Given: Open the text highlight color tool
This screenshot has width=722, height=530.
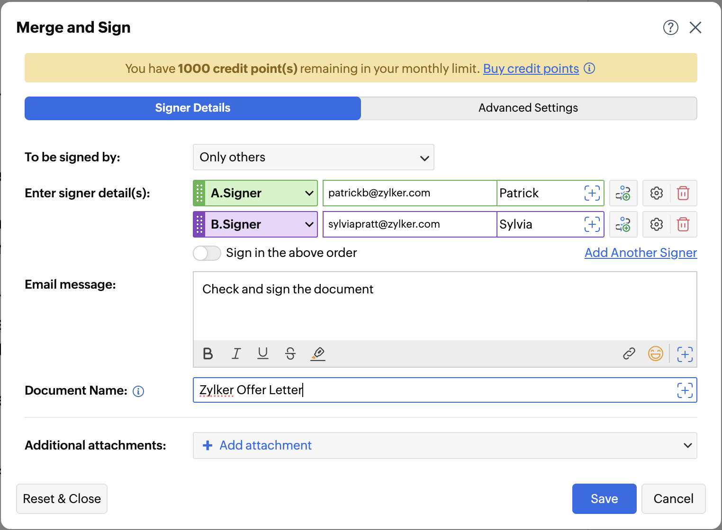Looking at the screenshot, I should pos(318,353).
